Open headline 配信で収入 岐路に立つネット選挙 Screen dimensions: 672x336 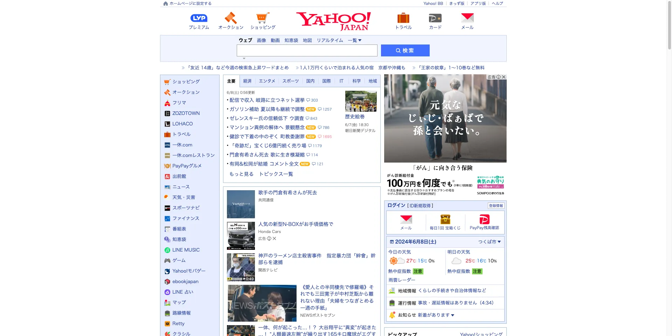point(267,100)
